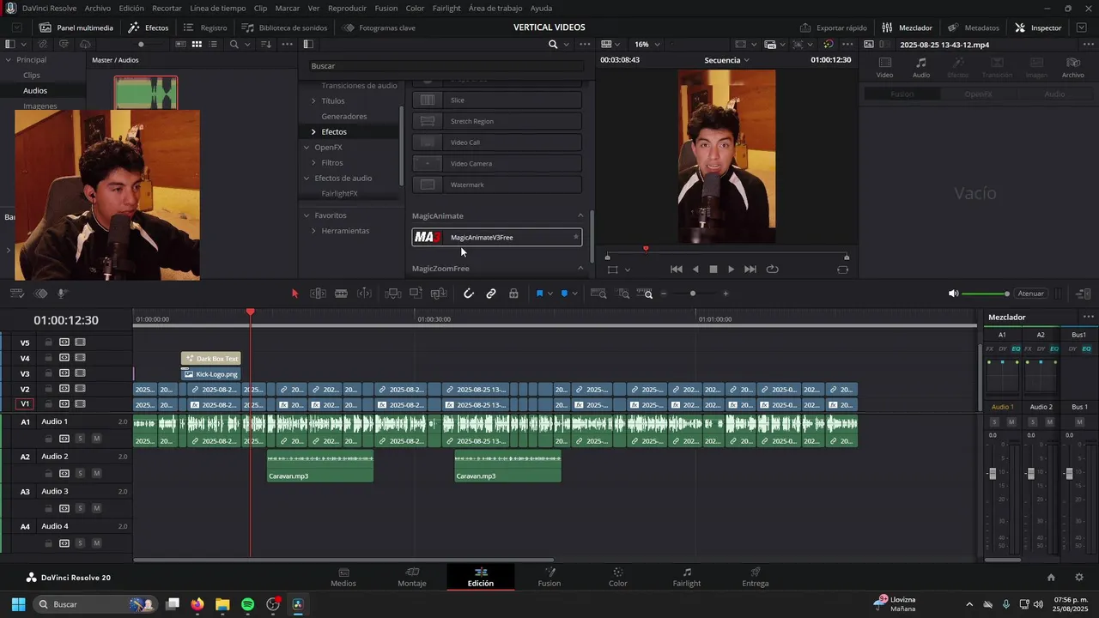1099x618 pixels.
Task: Adjust the Bus1 mixer fader
Action: 1069,474
